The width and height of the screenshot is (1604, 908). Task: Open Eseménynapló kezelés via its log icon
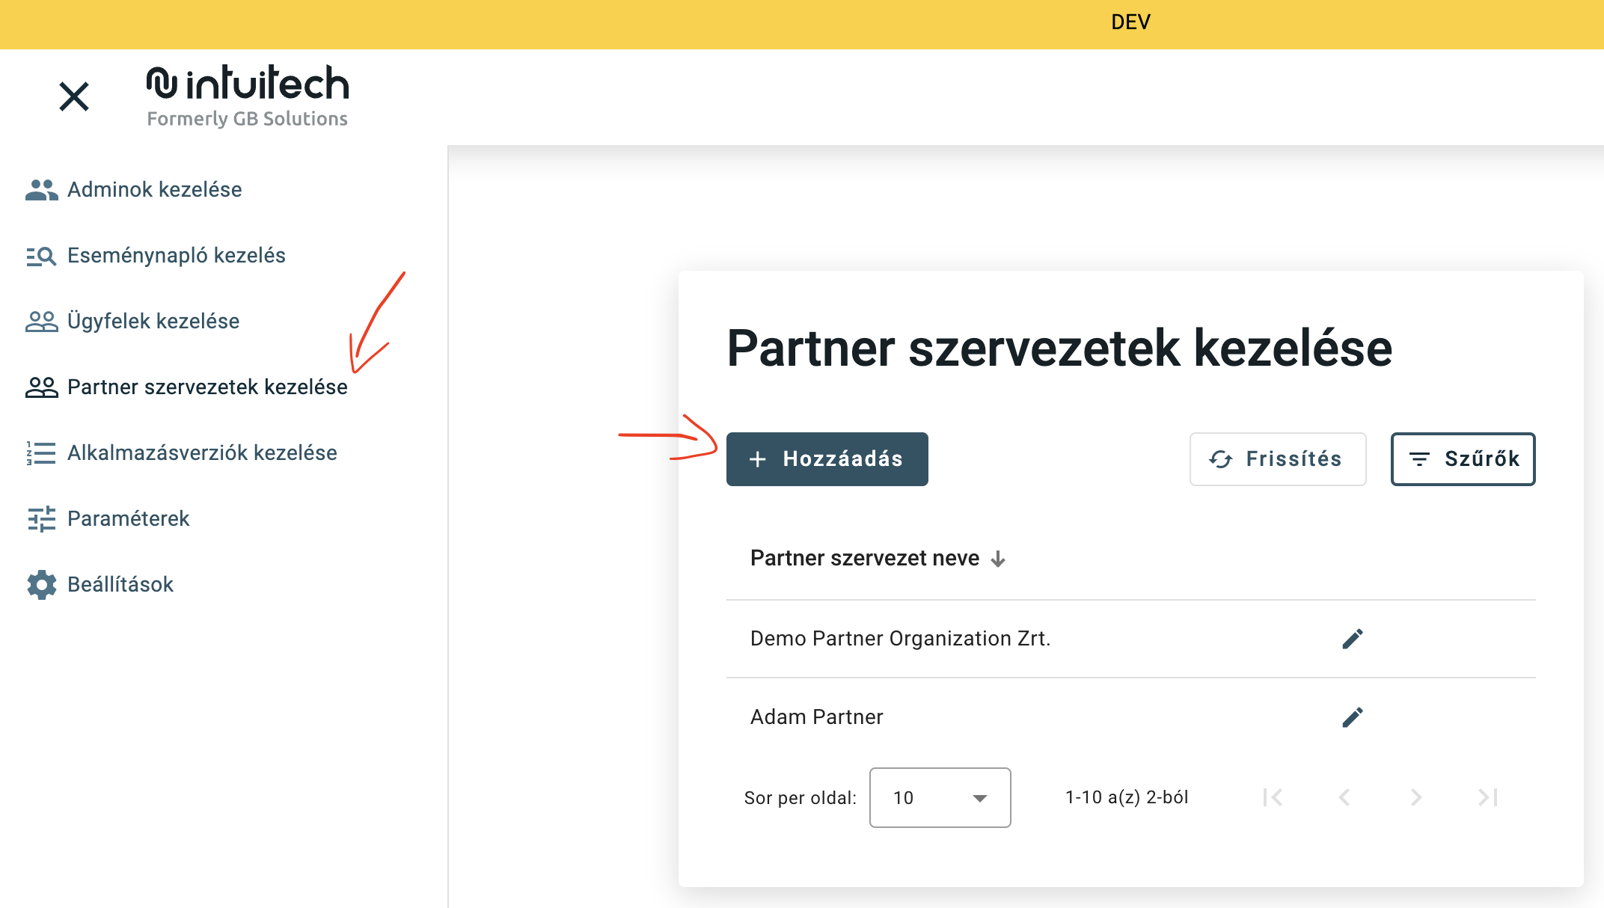pos(40,256)
